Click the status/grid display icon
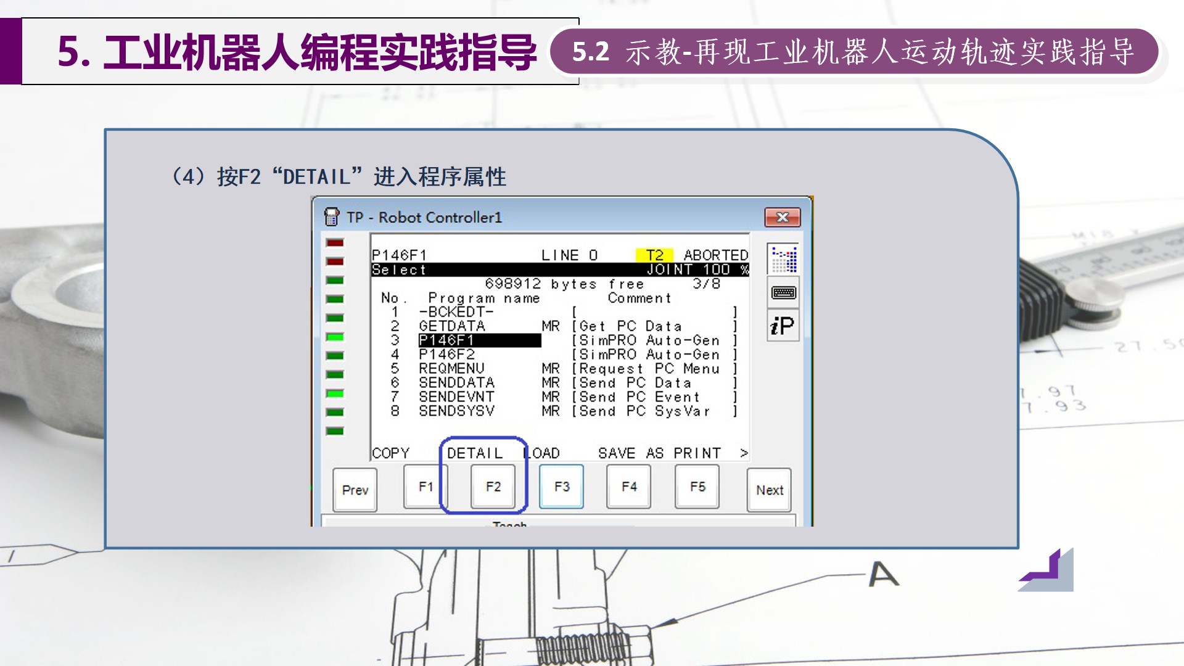 click(784, 259)
